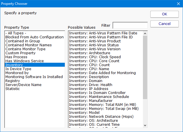Select 'Monitored by' property type
This screenshot has width=183, height=132.
coord(17,73)
